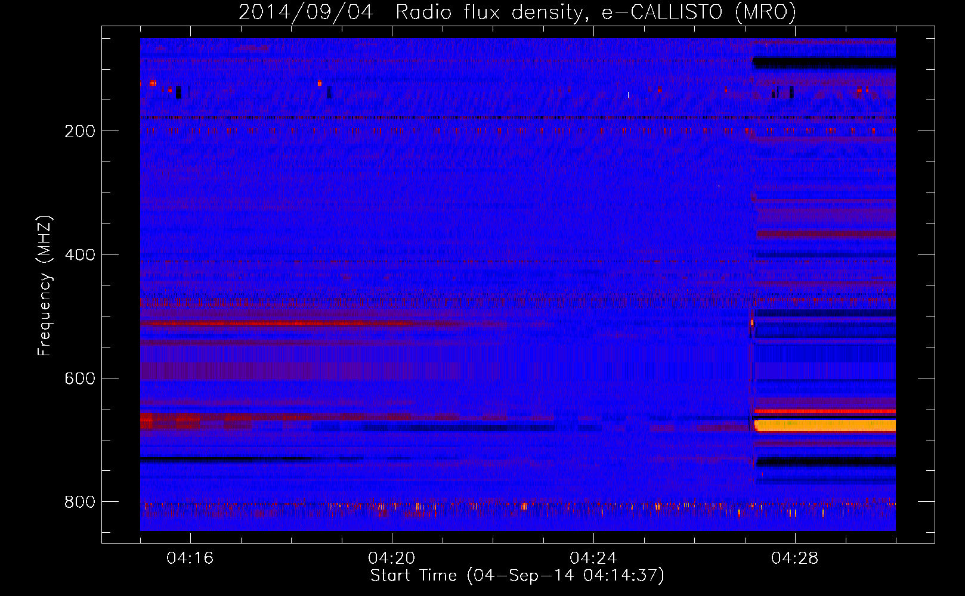Click the Start Time axis caption
The image size is (965, 596).
tap(517, 576)
